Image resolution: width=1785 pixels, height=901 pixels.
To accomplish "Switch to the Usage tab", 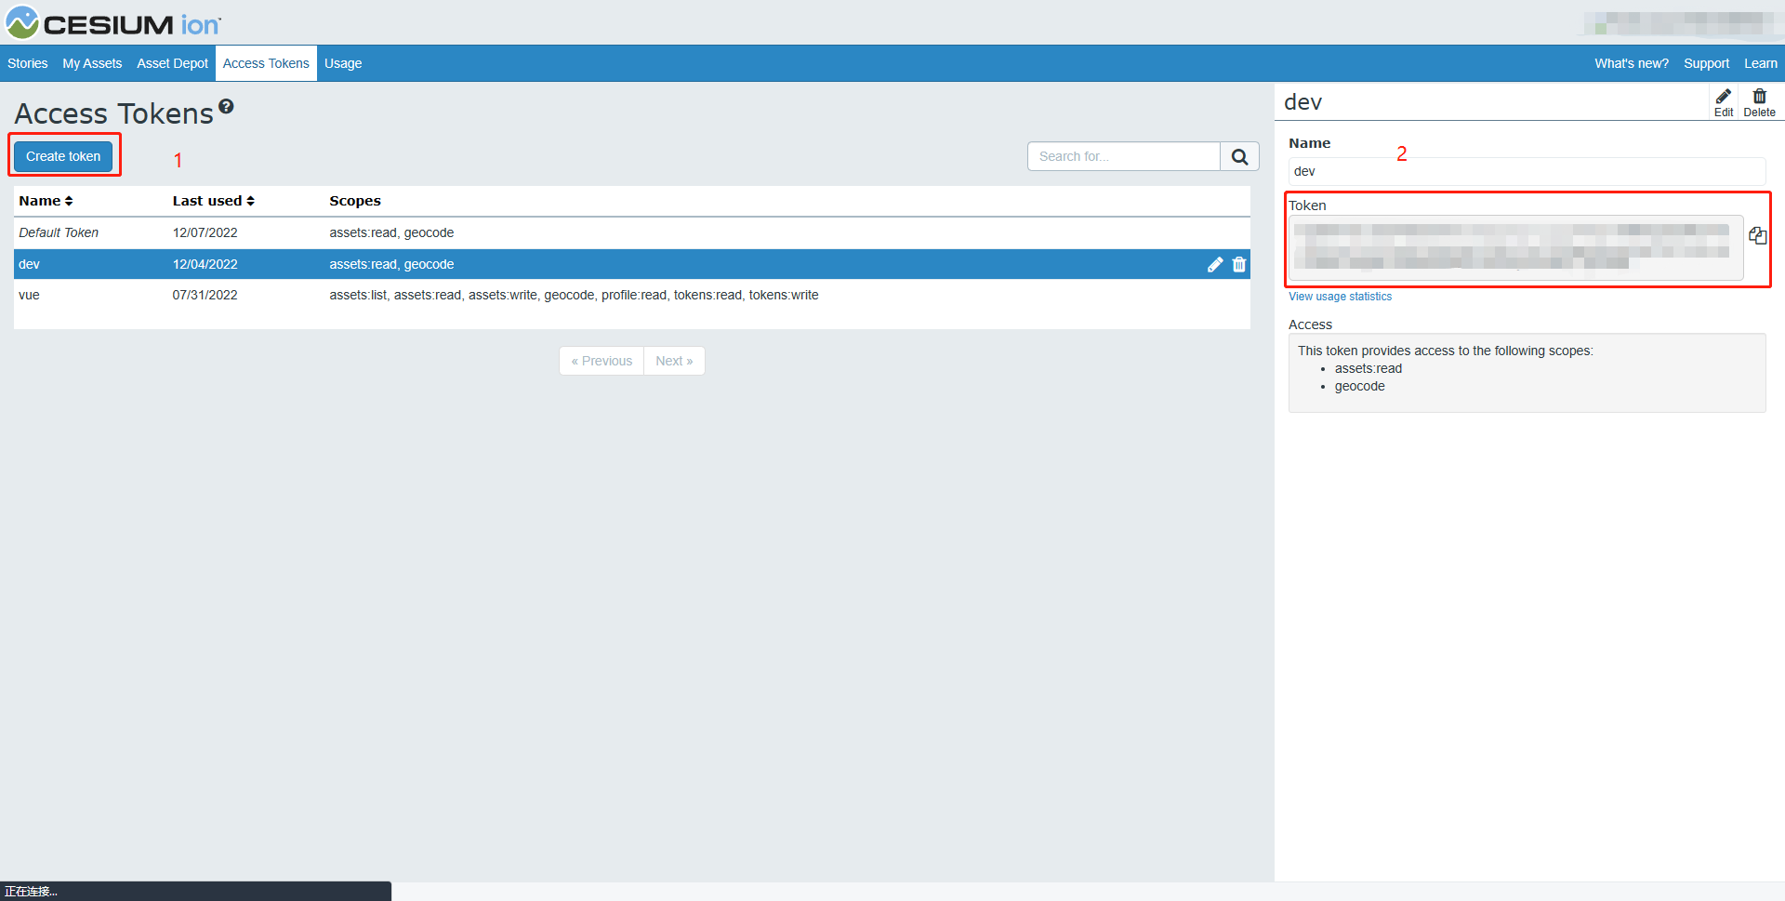I will coord(343,63).
